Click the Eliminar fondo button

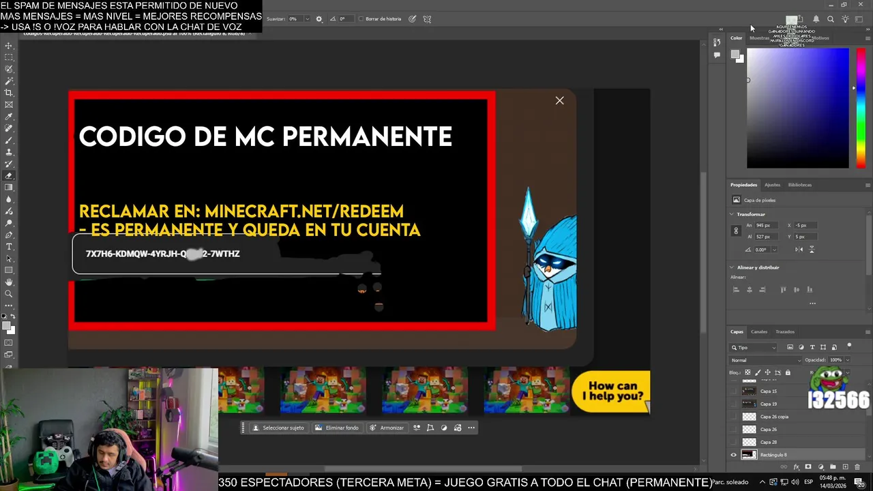pos(337,428)
